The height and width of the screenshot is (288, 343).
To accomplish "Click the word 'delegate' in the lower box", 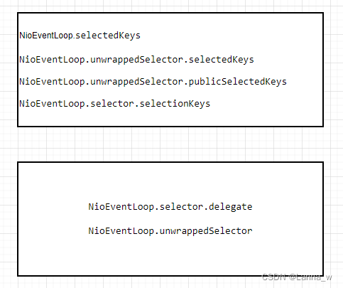I will [x=231, y=207].
